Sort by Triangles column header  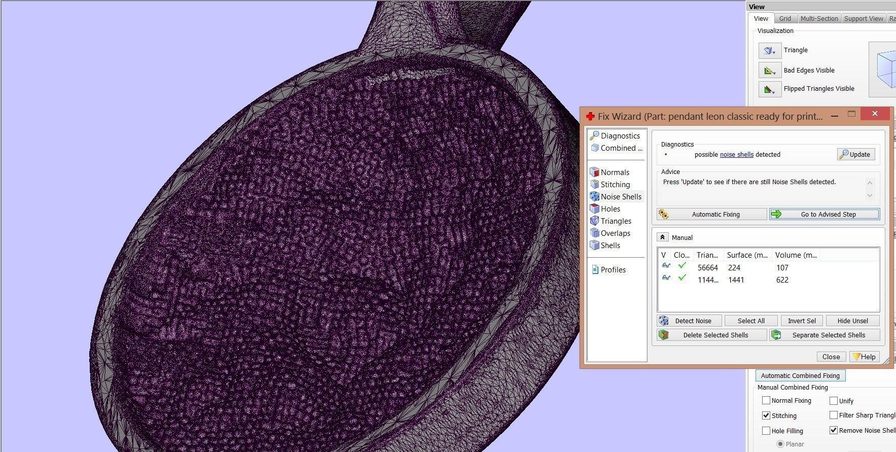pyautogui.click(x=707, y=255)
